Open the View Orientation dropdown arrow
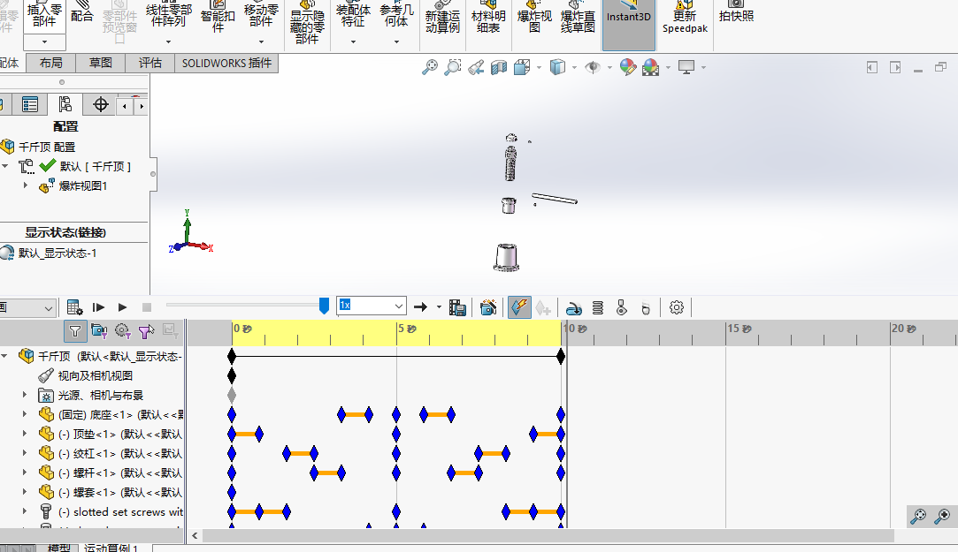 pyautogui.click(x=538, y=68)
